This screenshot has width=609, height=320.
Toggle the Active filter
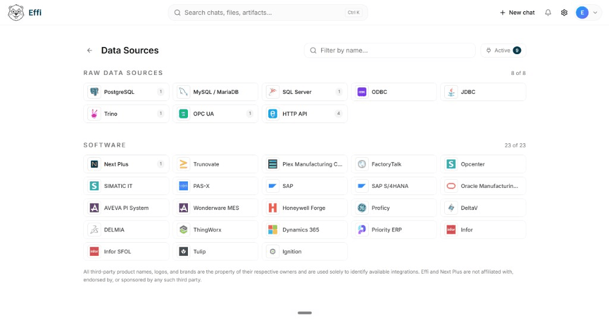[503, 51]
